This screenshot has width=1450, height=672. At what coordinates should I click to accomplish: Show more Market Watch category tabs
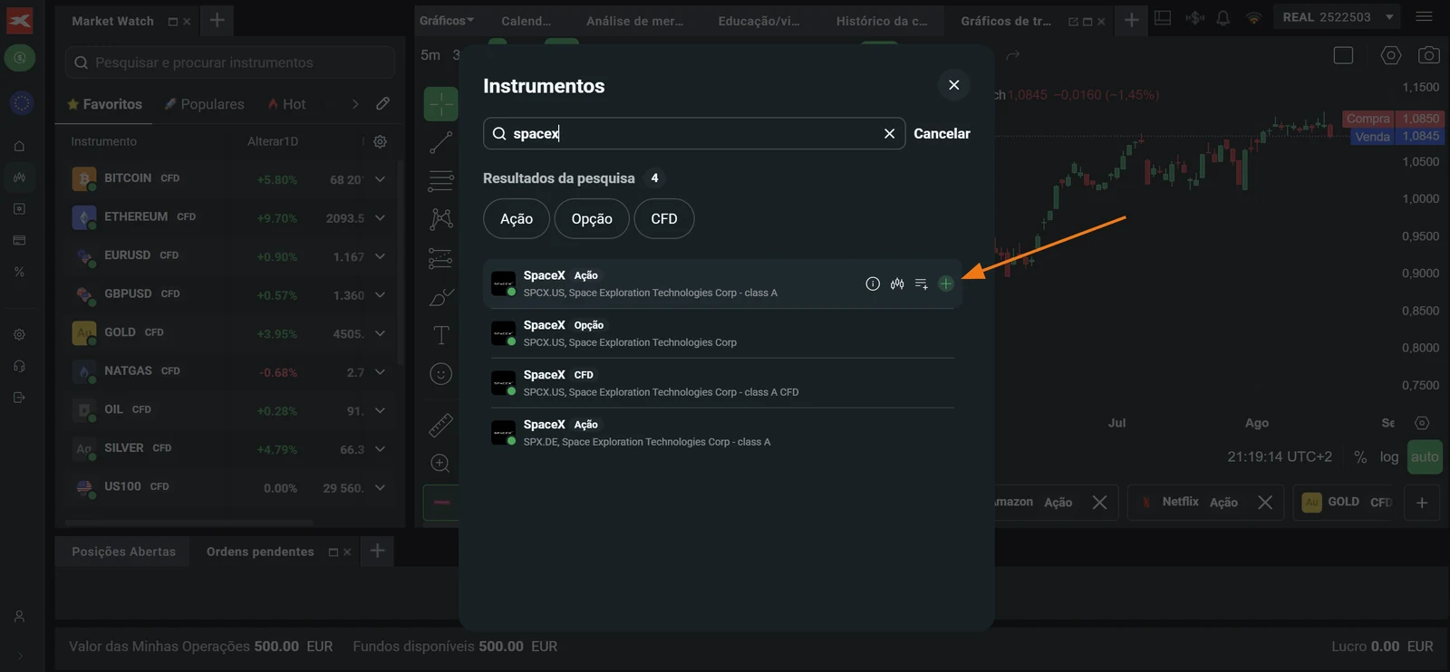coord(355,104)
